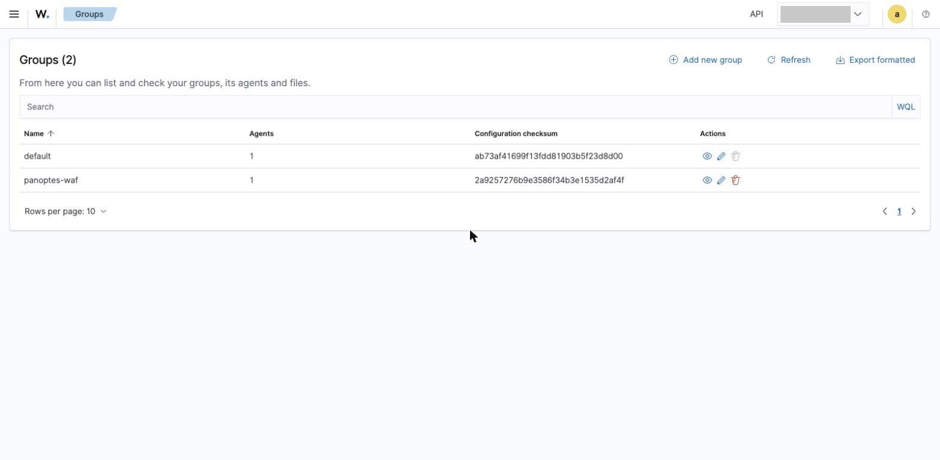The image size is (940, 460).
Task: Edit the default group configuration (pencil icon)
Action: click(721, 156)
